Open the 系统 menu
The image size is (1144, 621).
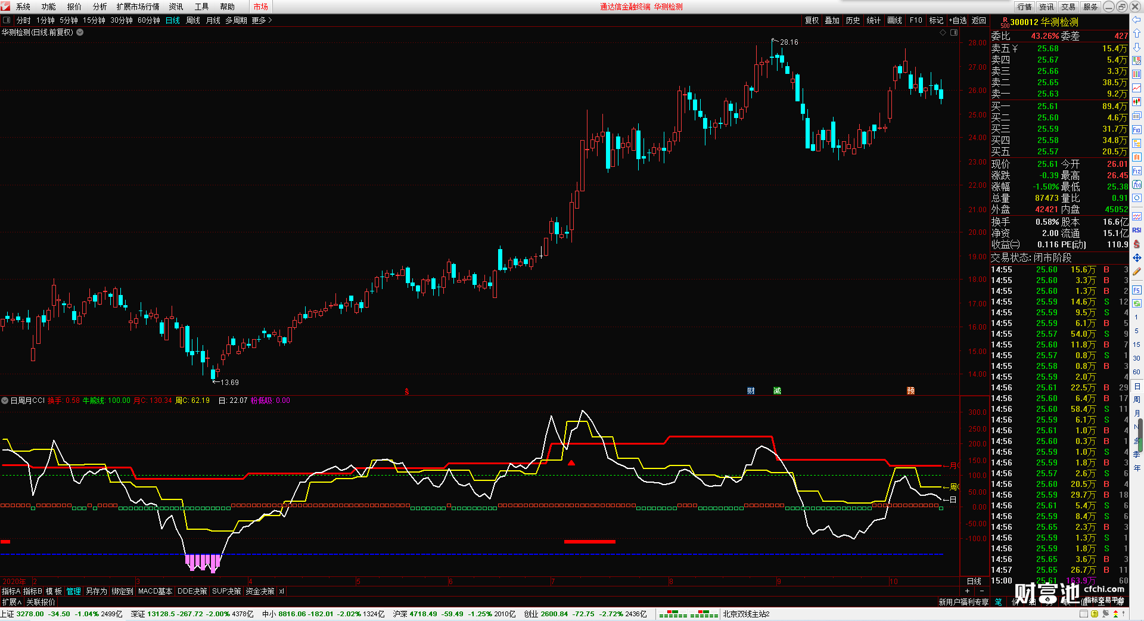coord(23,7)
